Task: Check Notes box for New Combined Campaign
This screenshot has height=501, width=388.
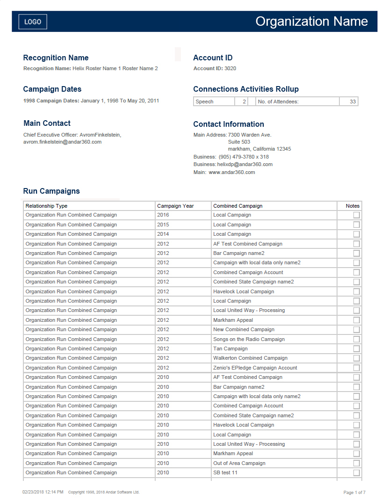Action: [357, 330]
